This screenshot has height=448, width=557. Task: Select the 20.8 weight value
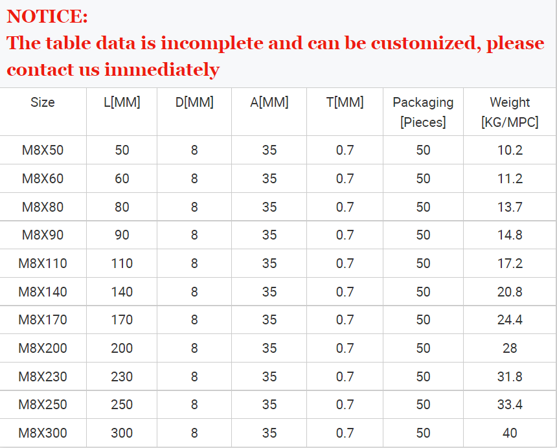(510, 292)
